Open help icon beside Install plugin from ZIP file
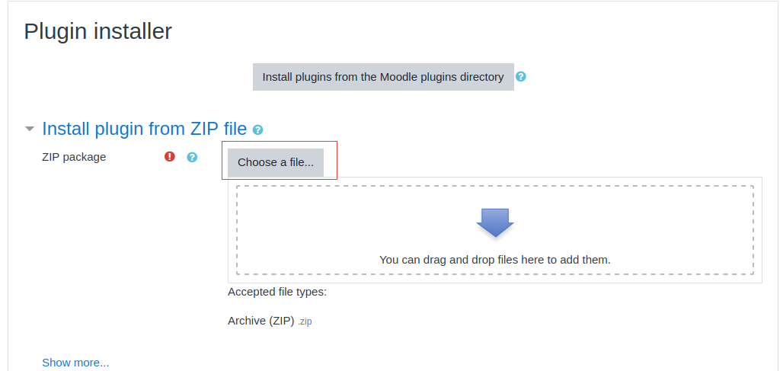The image size is (783, 371). (x=257, y=130)
